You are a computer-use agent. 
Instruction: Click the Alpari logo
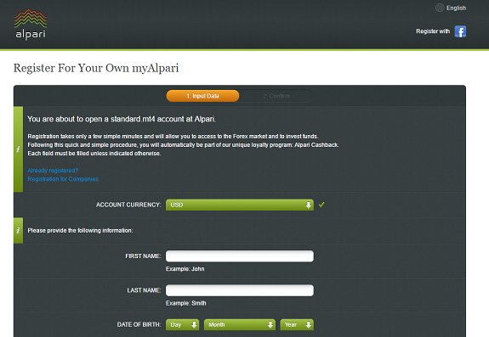31,25
